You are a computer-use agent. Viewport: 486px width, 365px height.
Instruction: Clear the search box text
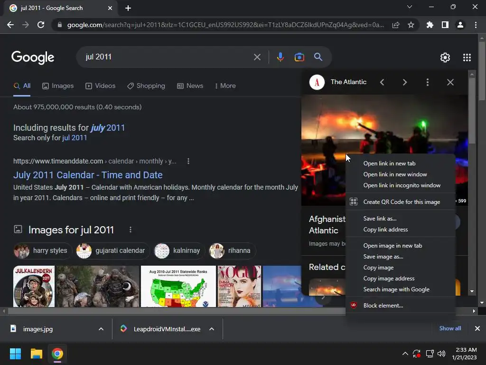[257, 57]
